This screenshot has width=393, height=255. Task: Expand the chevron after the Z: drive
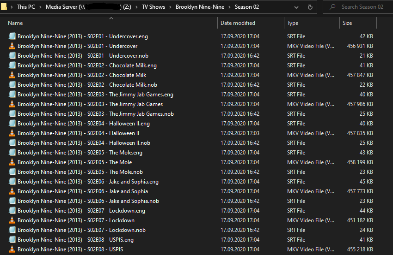(136, 7)
